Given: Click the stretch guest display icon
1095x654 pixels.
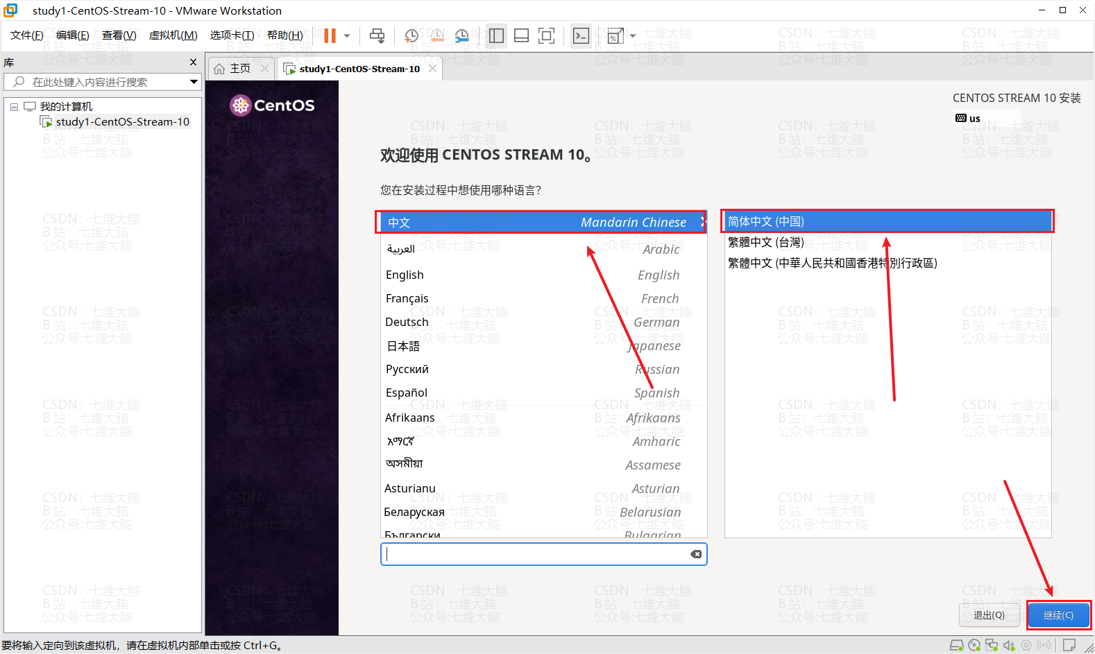Looking at the screenshot, I should click(x=615, y=35).
